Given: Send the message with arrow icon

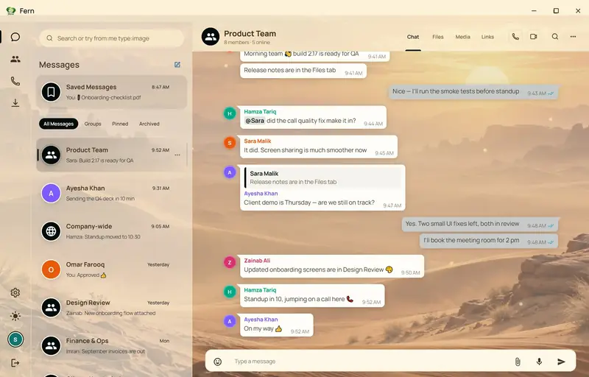Looking at the screenshot, I should click(x=561, y=362).
